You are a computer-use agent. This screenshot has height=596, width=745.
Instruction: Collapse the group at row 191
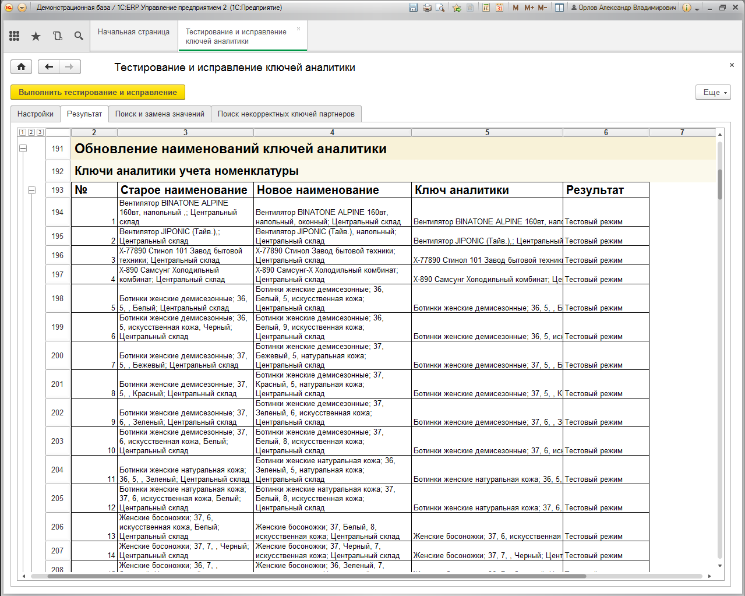coord(23,149)
